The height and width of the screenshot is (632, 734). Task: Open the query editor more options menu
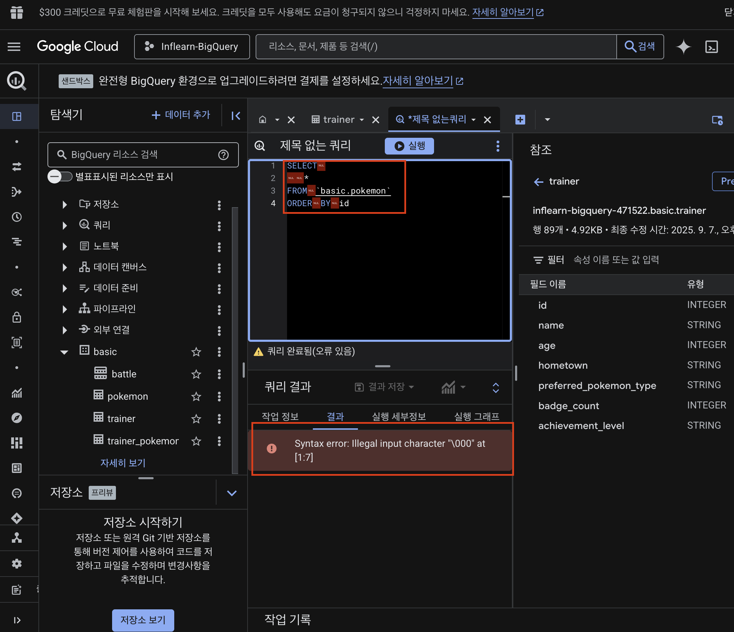pos(498,146)
